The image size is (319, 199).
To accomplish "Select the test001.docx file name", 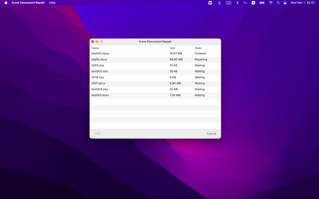I will pyautogui.click(x=100, y=95).
